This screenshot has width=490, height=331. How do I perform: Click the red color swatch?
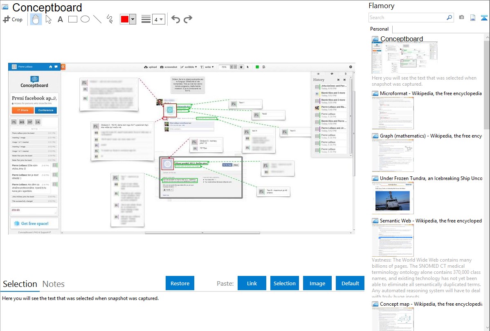tap(125, 19)
